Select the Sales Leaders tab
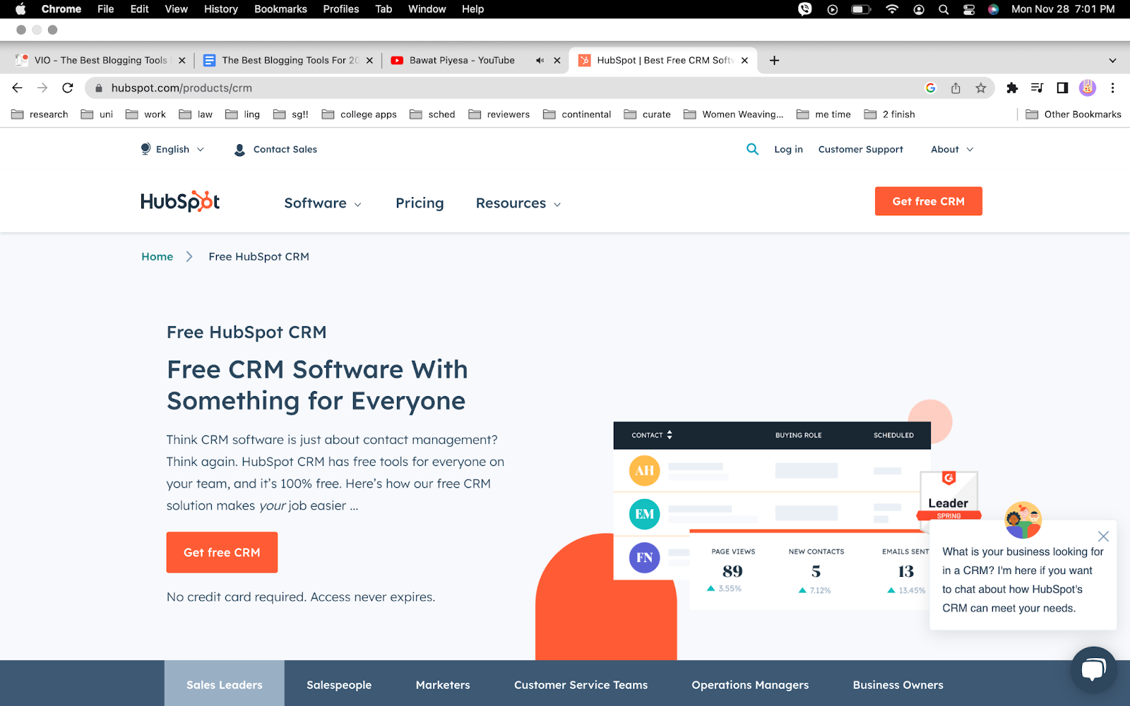 tap(225, 685)
